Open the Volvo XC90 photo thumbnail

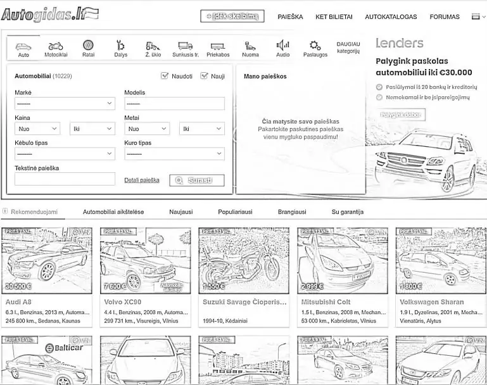(146, 260)
